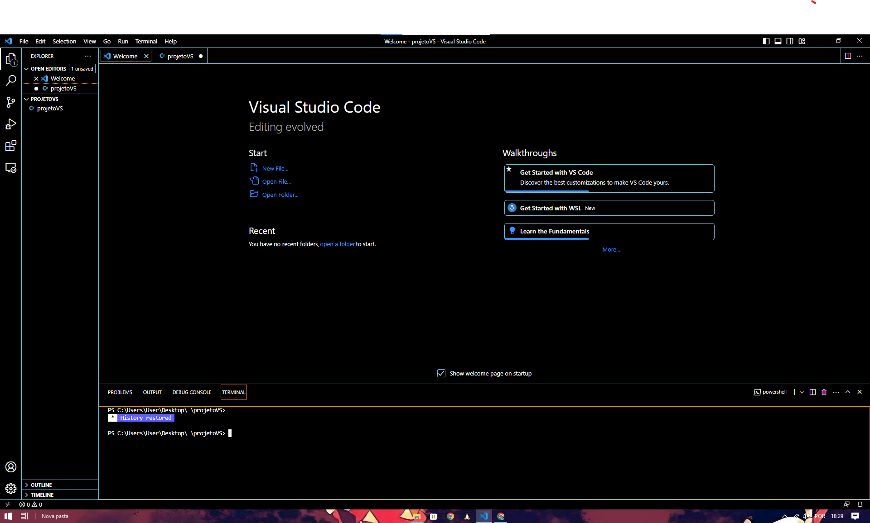The image size is (870, 523).
Task: Open Get Started with VS Code walkthrough
Action: click(x=609, y=178)
